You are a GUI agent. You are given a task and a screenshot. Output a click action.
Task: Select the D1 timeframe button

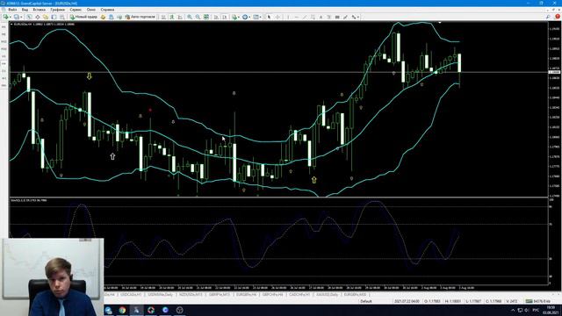click(4, 71)
